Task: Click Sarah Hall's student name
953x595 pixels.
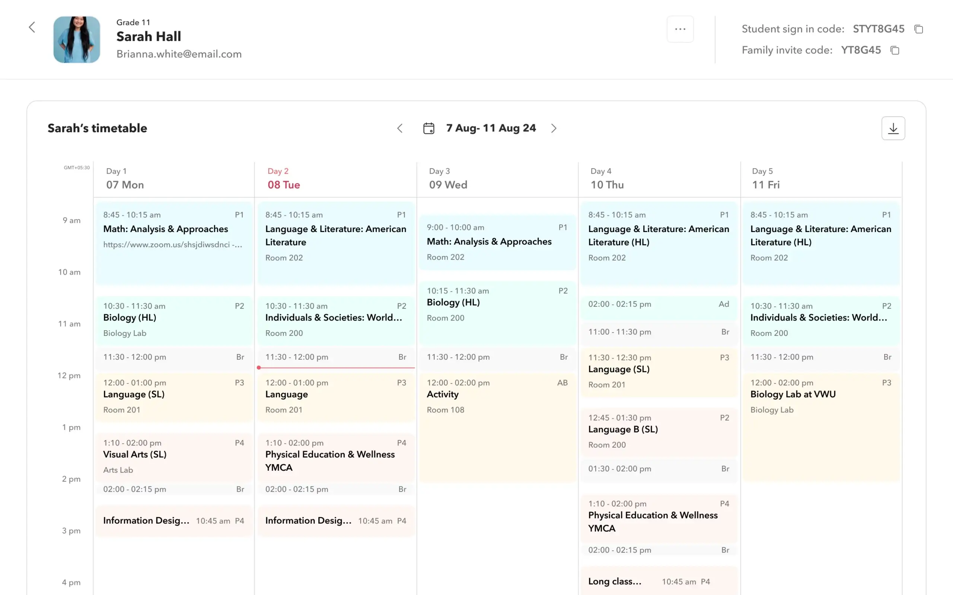Action: click(149, 36)
